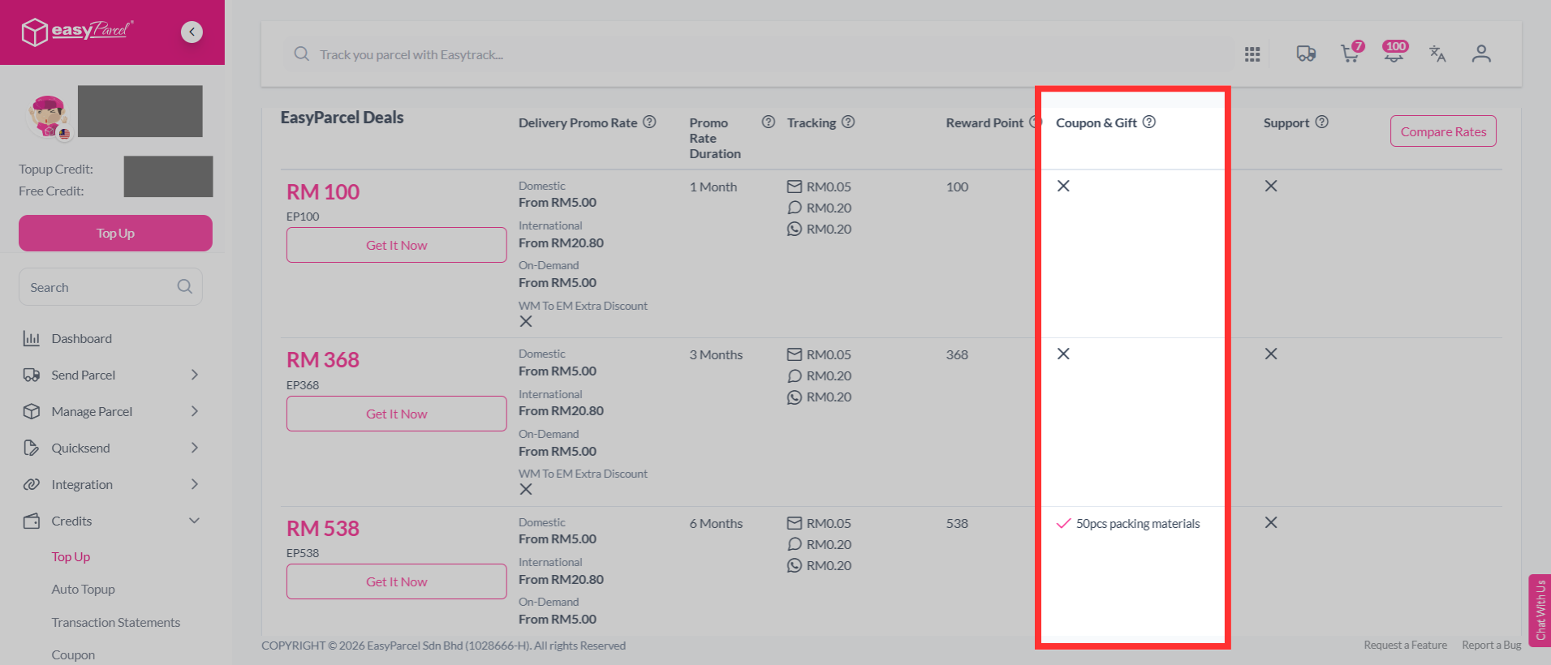This screenshot has width=1551, height=665.
Task: Collapse the Credits menu chevron
Action: 195,521
